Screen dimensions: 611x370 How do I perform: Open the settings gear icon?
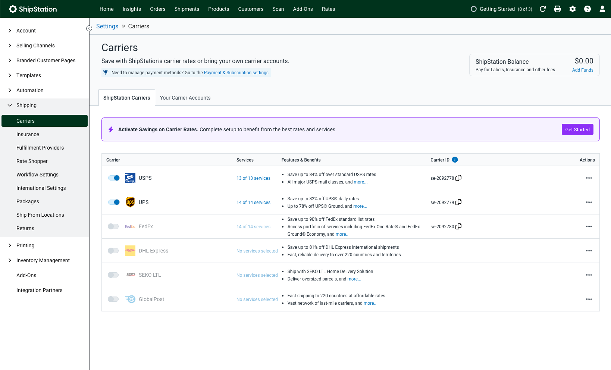pyautogui.click(x=573, y=9)
